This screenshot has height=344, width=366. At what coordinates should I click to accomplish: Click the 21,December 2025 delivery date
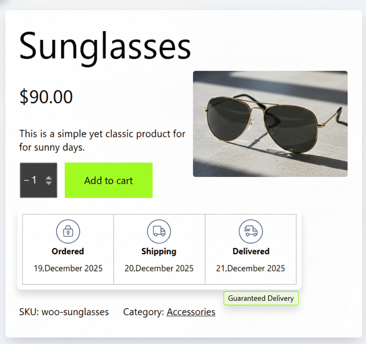(x=251, y=268)
